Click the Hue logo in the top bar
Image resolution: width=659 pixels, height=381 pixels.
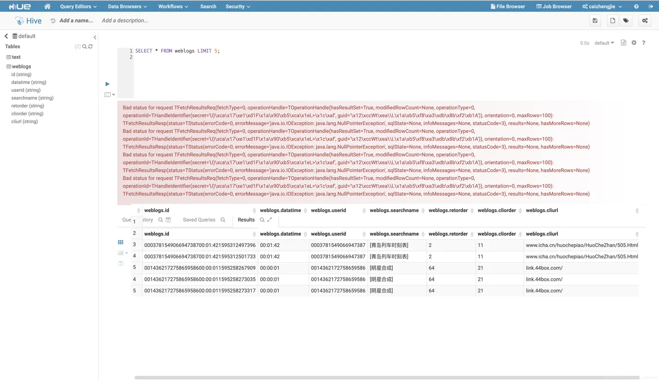point(20,7)
